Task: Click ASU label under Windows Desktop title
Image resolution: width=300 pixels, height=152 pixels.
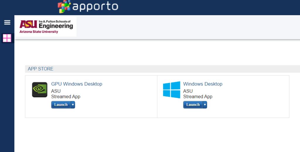Action: [x=188, y=91]
